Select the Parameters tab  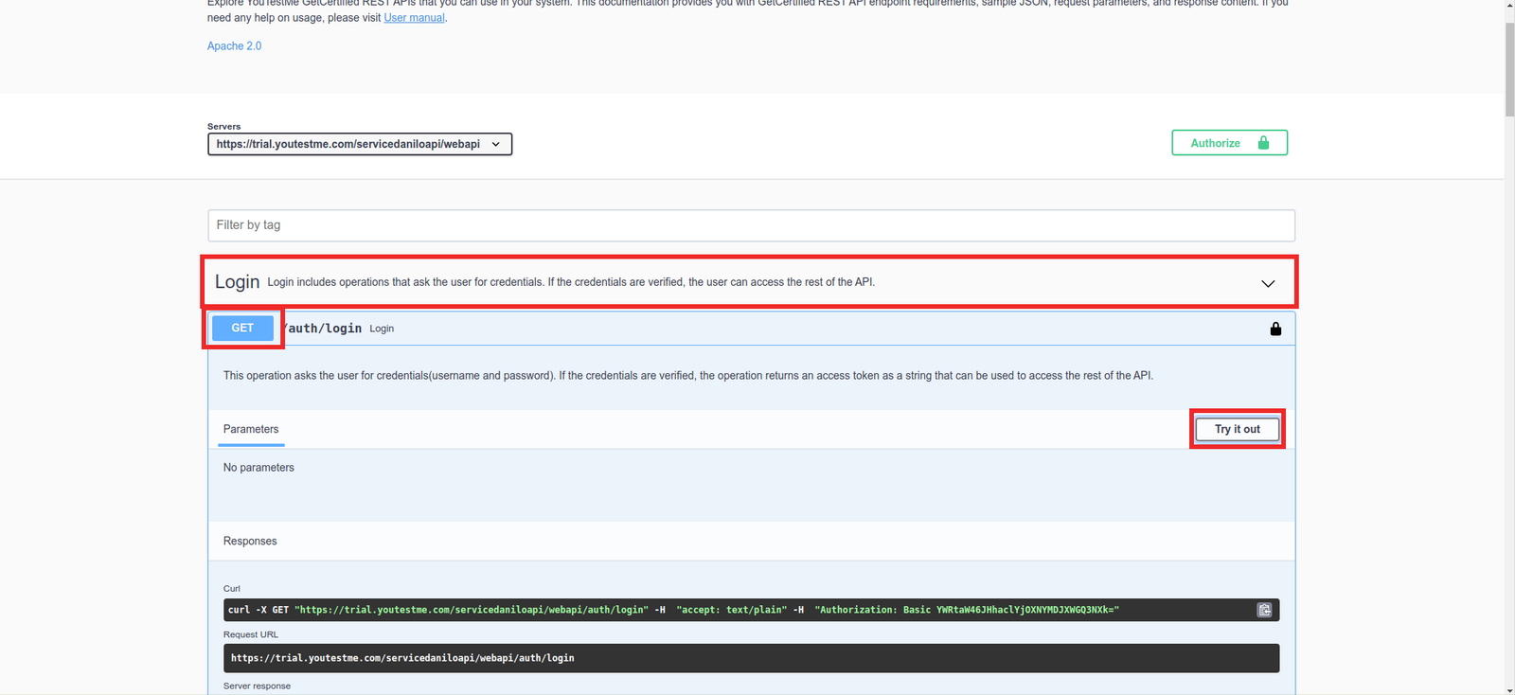pos(251,430)
